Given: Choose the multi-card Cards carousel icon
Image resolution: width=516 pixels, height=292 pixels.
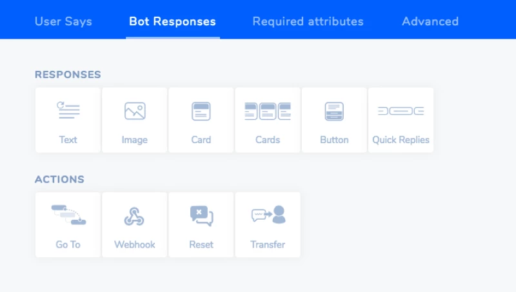Looking at the screenshot, I should coord(268,111).
